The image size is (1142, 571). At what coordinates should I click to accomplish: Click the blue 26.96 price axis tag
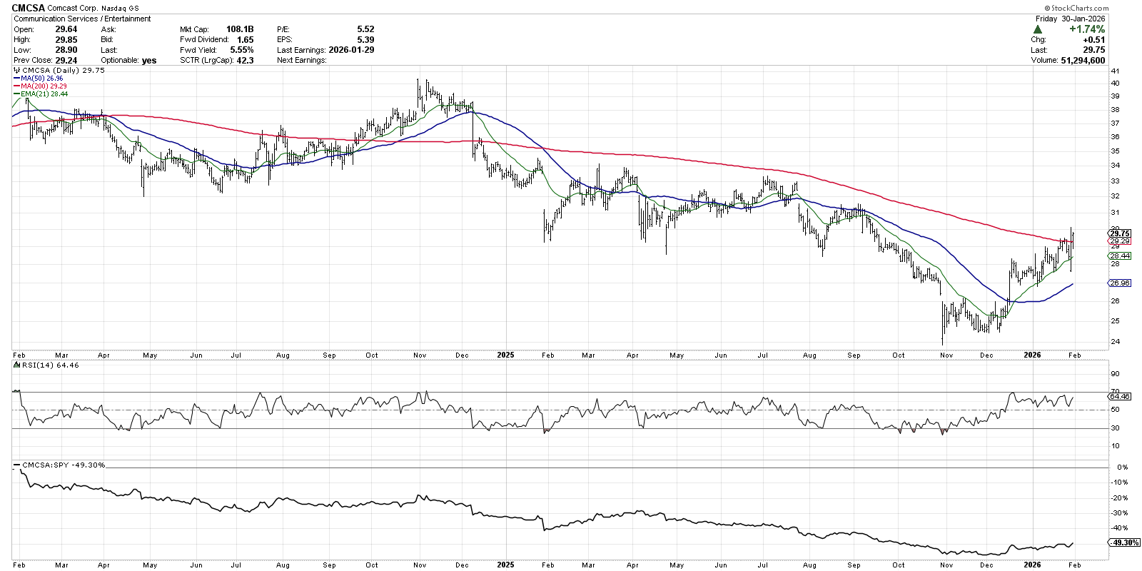1119,283
